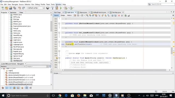
Task: Click the New File toolbar icon
Action: click(x=3, y=8)
